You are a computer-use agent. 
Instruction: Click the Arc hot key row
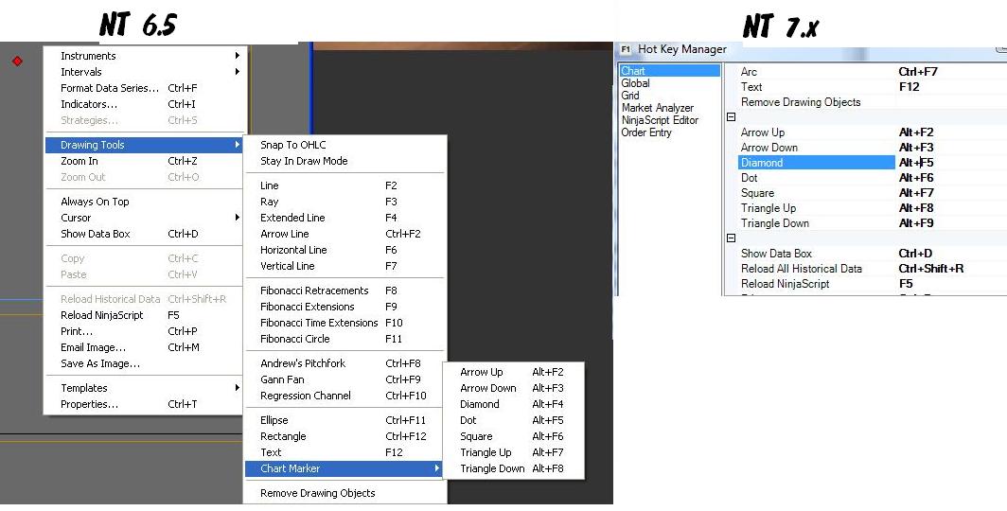[x=873, y=72]
